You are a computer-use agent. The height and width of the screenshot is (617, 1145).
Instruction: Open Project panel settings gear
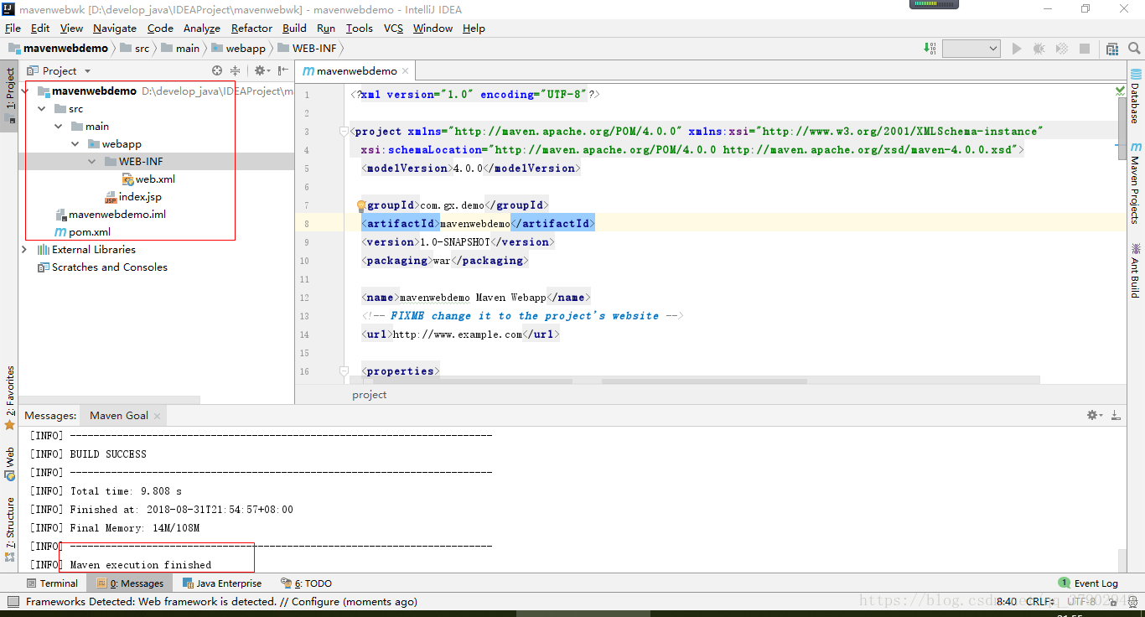pyautogui.click(x=262, y=71)
